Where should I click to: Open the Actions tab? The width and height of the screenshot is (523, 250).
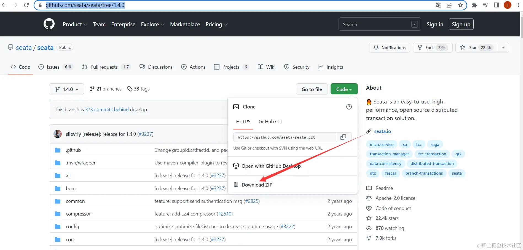point(193,67)
